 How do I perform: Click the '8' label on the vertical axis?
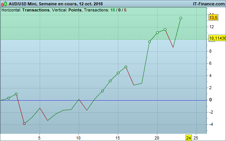(210, 51)
